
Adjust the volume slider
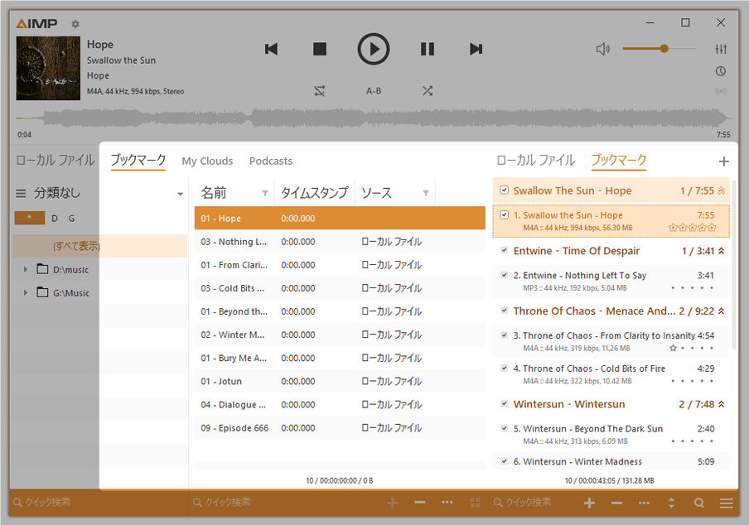pyautogui.click(x=660, y=49)
